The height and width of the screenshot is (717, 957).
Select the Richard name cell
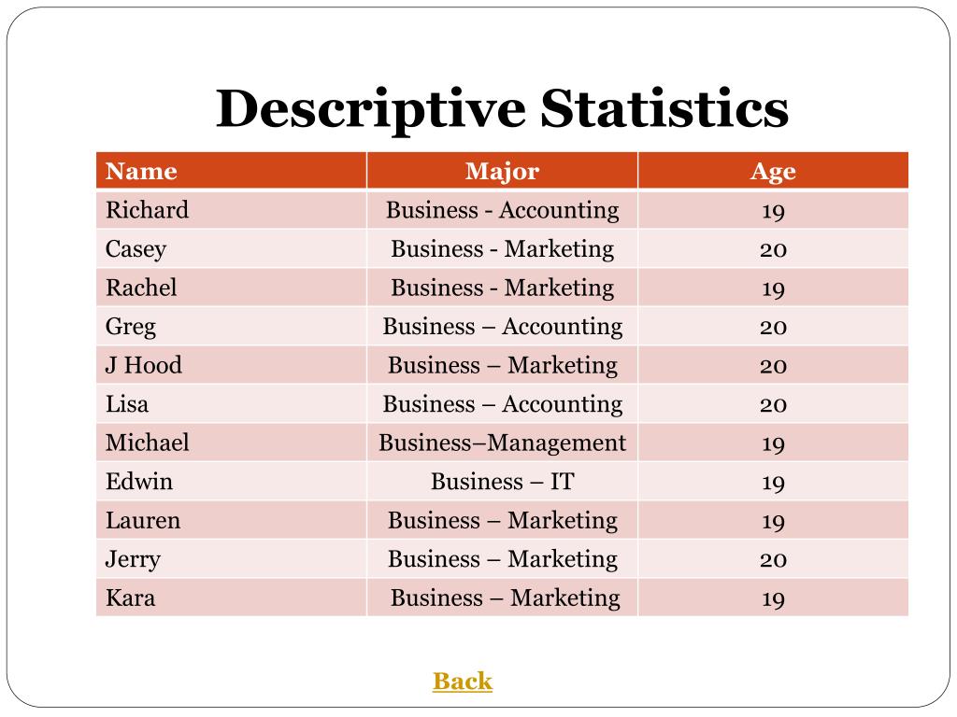(x=232, y=210)
